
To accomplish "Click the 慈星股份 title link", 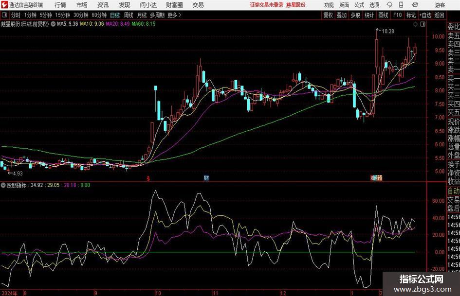I will [x=296, y=5].
